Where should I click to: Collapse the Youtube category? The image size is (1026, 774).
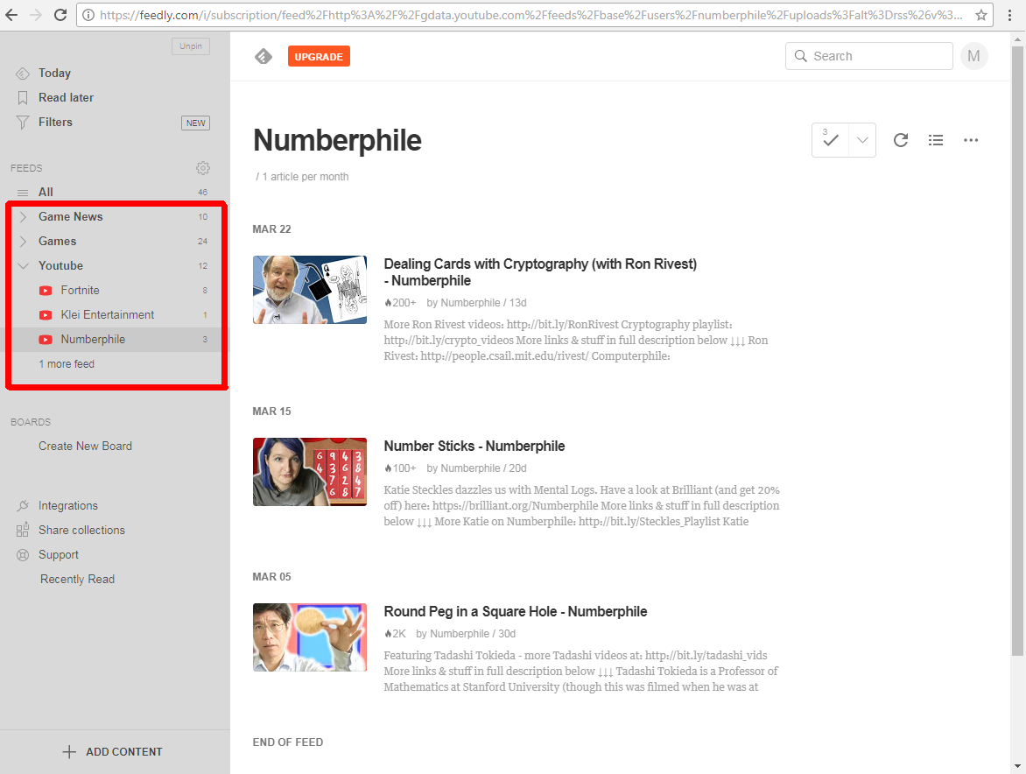23,265
